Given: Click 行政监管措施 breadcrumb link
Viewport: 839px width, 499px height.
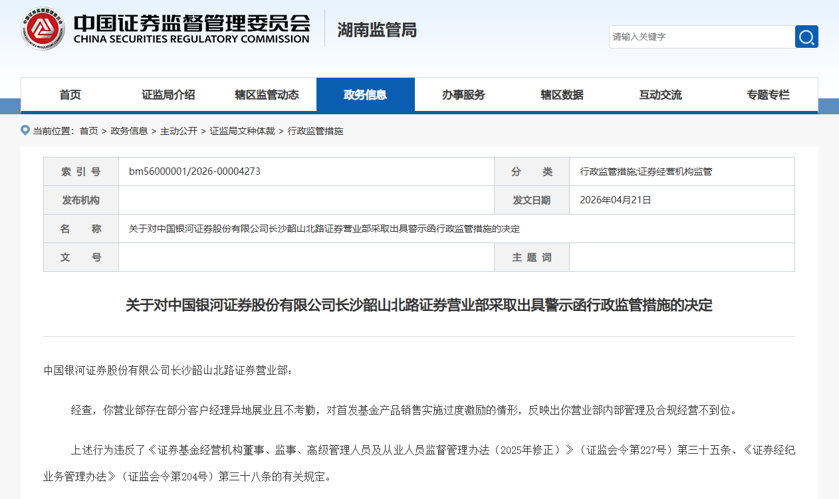Looking at the screenshot, I should (x=315, y=131).
